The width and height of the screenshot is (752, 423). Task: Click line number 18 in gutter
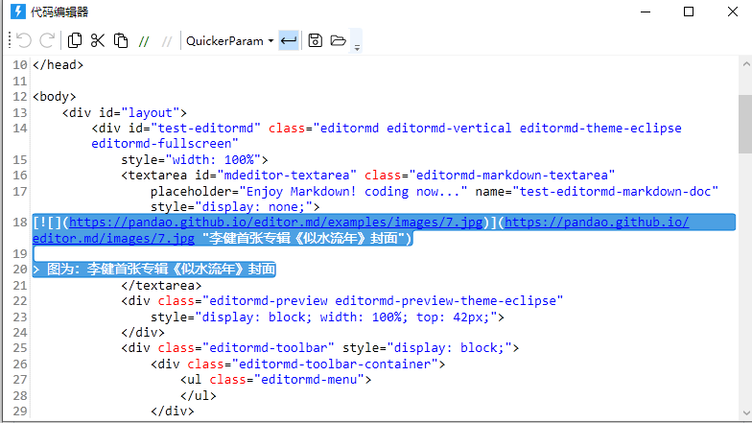[19, 223]
